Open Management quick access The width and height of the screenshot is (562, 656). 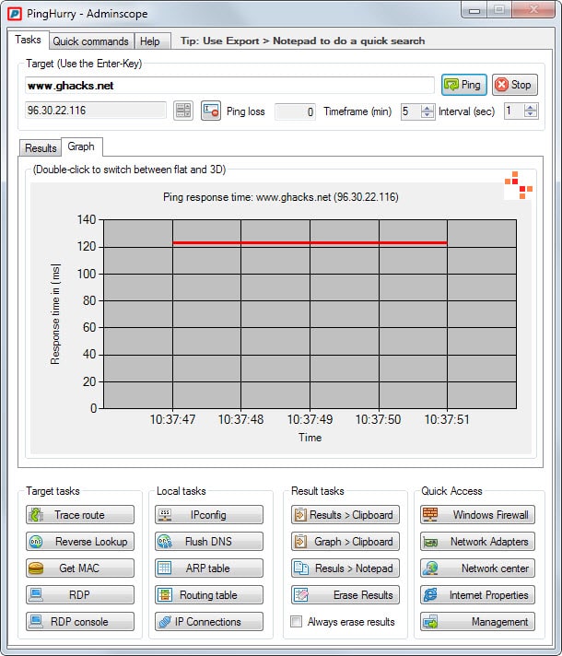pyautogui.click(x=477, y=622)
